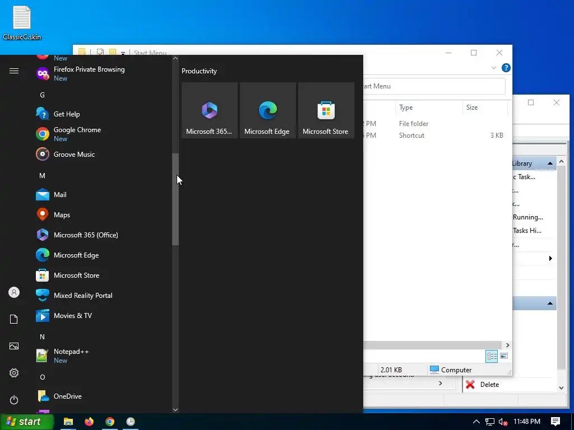Image resolution: width=574 pixels, height=430 pixels.
Task: Click the network icon in system tray
Action: point(490,422)
